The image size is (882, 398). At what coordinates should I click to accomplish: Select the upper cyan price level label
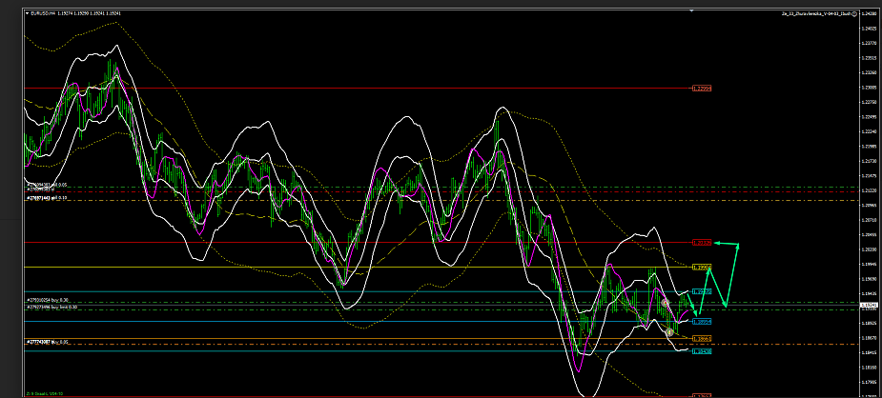(x=702, y=291)
